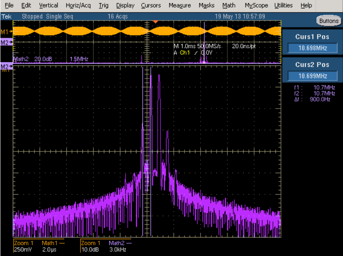Open the Trig menu
The height and width of the screenshot is (256, 343).
pyautogui.click(x=103, y=5)
